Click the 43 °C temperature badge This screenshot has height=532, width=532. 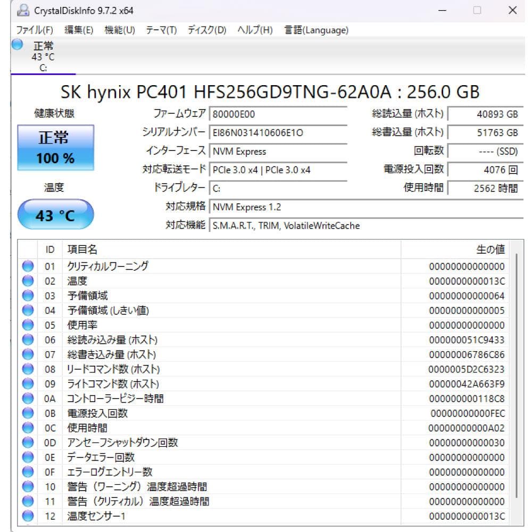(x=55, y=214)
